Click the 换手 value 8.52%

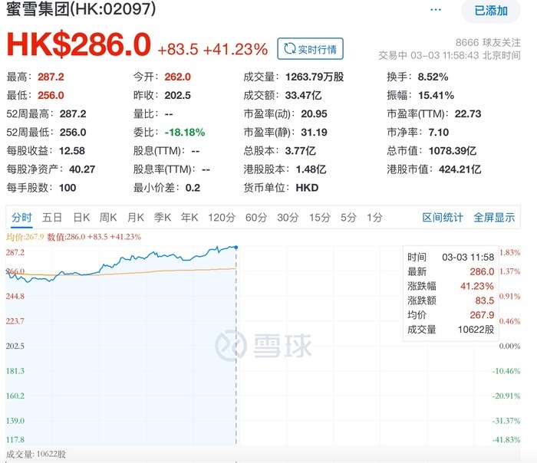(x=433, y=77)
